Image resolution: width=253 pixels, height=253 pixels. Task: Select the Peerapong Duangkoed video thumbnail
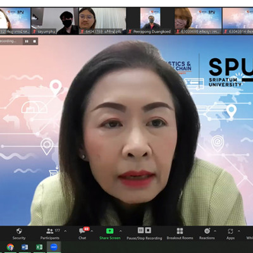[x=150, y=21]
